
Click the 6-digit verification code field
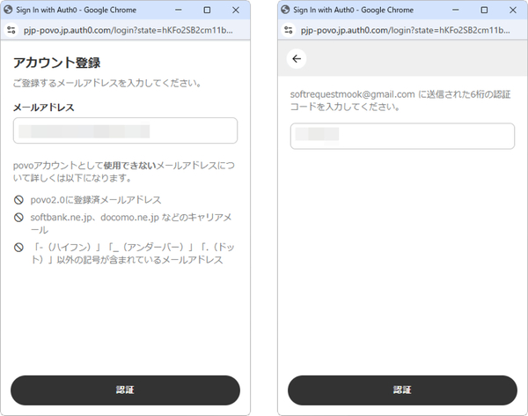(402, 136)
